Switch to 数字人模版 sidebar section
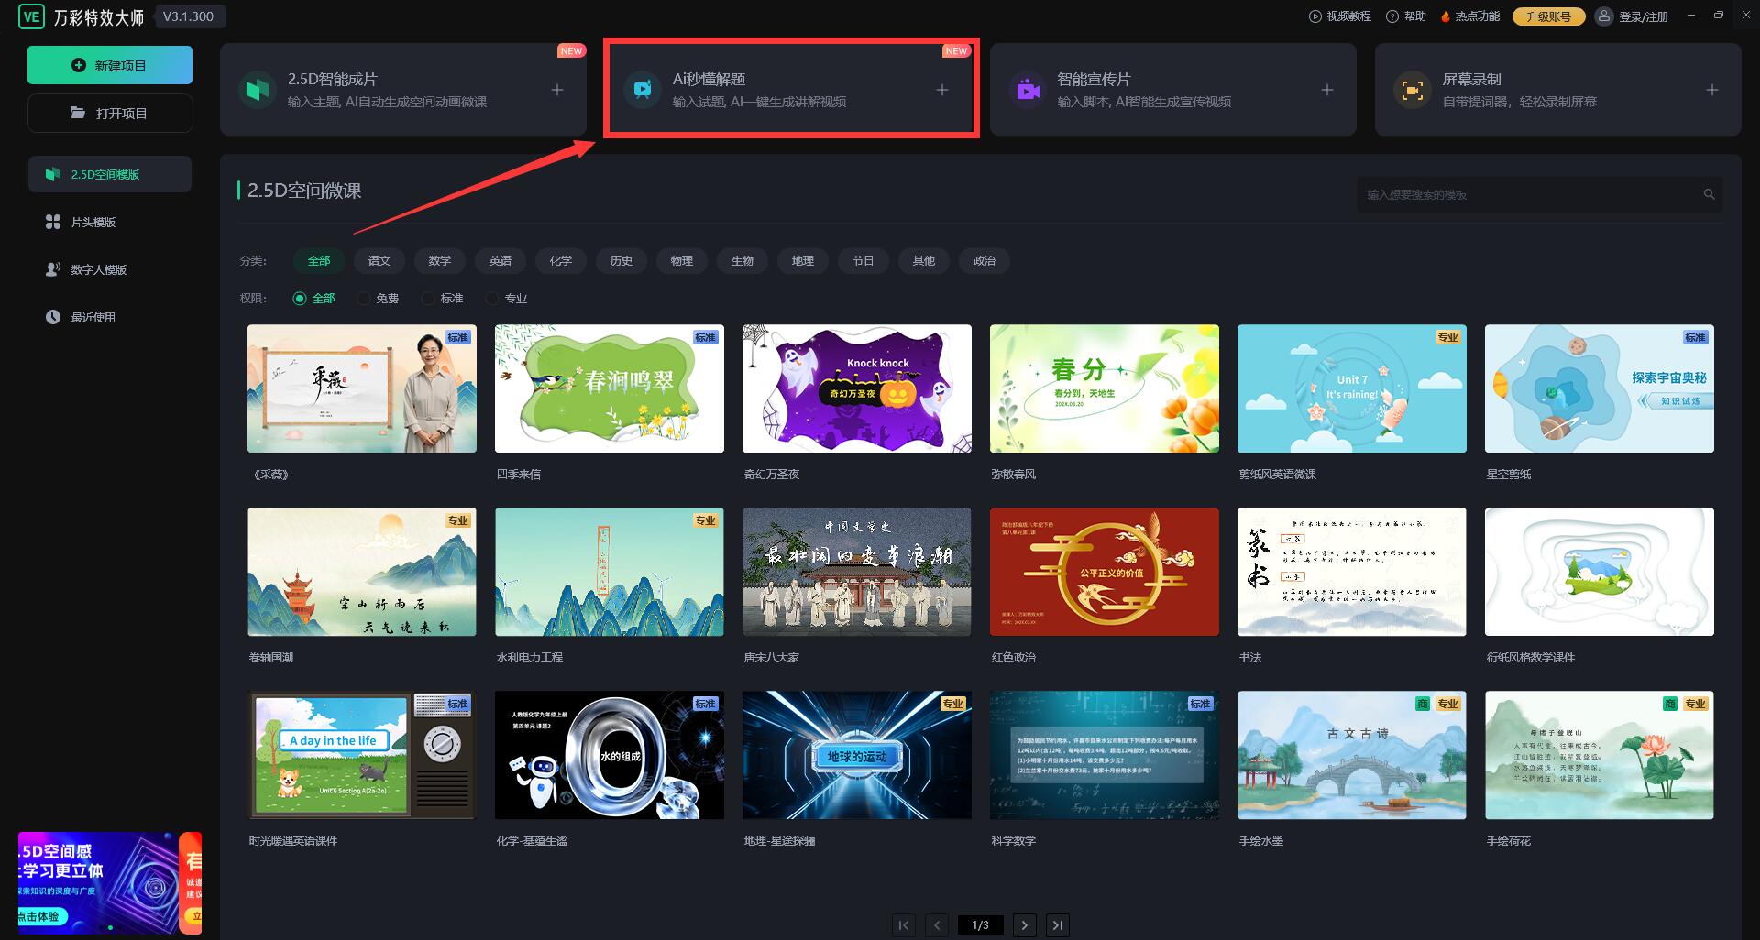The image size is (1760, 940). (99, 269)
